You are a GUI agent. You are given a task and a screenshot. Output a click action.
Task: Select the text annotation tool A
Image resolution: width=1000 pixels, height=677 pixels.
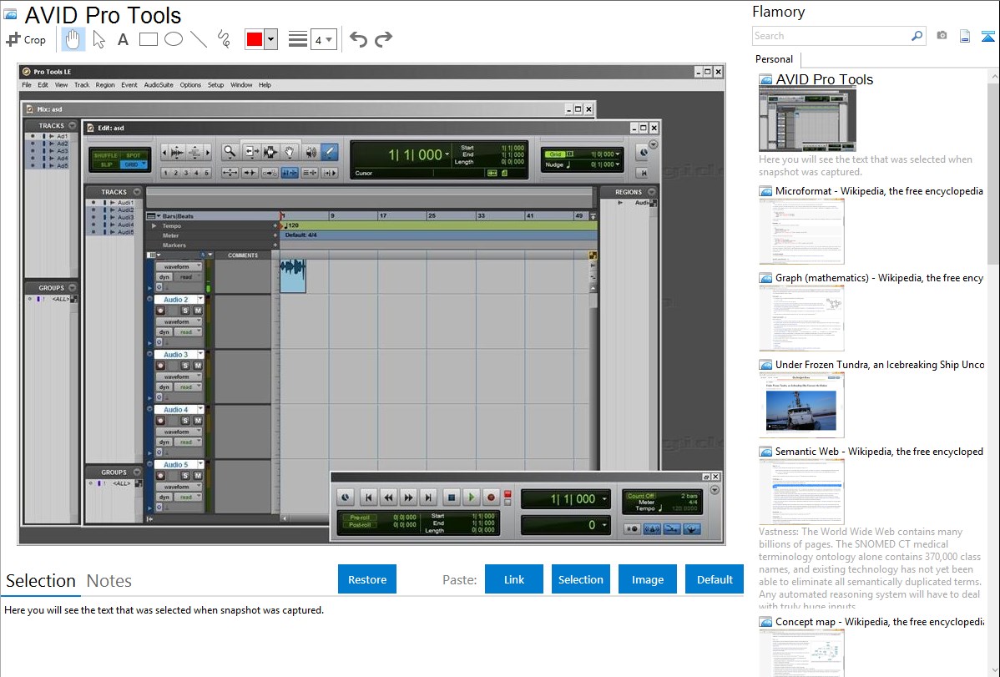[x=123, y=39]
